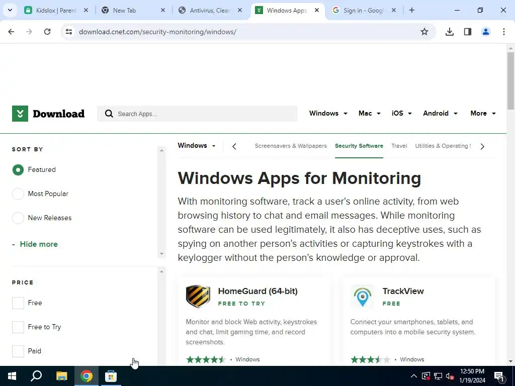Open Chrome profile avatar

pos(486,32)
